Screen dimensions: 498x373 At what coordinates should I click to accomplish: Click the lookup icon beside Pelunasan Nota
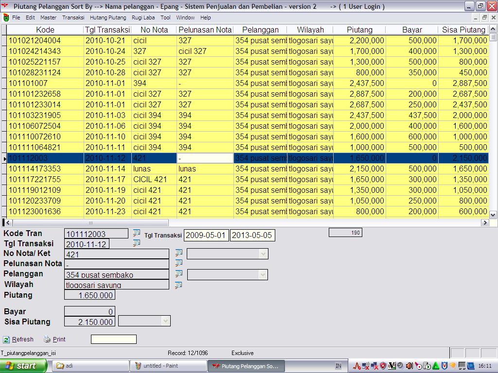[178, 263]
